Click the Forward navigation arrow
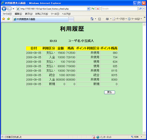The height and width of the screenshot is (140, 147). (9, 9)
